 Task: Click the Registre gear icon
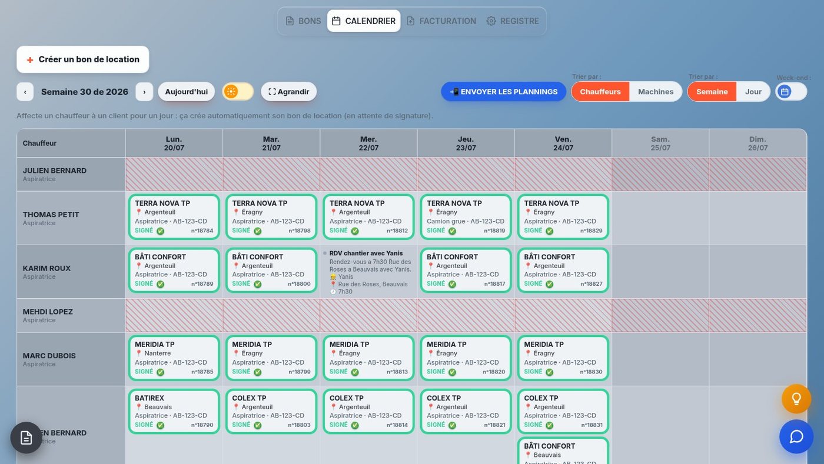[x=491, y=21]
